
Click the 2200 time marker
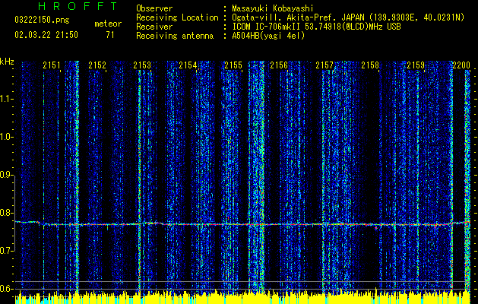461,65
